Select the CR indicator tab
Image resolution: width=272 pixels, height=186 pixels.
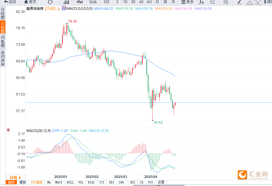click(x=142, y=182)
